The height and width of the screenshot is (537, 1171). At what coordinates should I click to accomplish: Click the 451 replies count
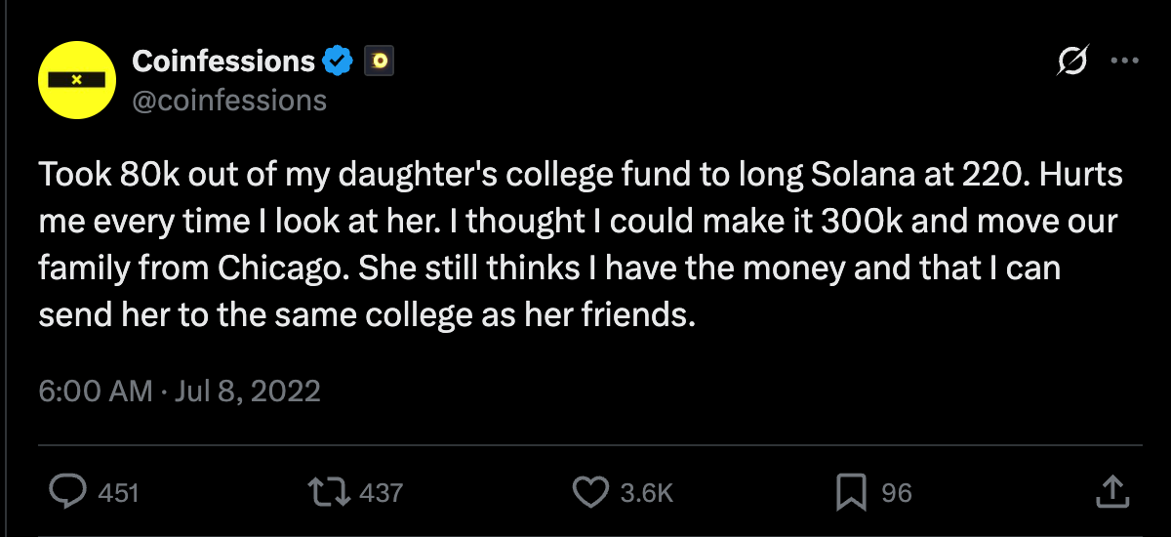pyautogui.click(x=119, y=493)
